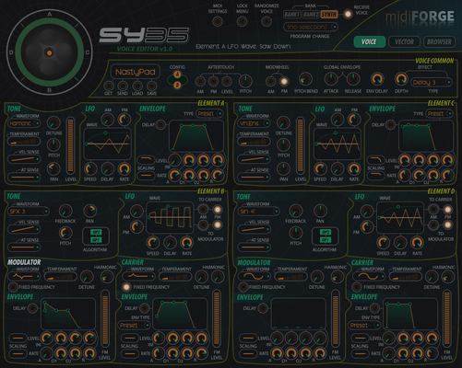Click the MIDI Settings round button
The height and width of the screenshot is (368, 462).
[218, 21]
